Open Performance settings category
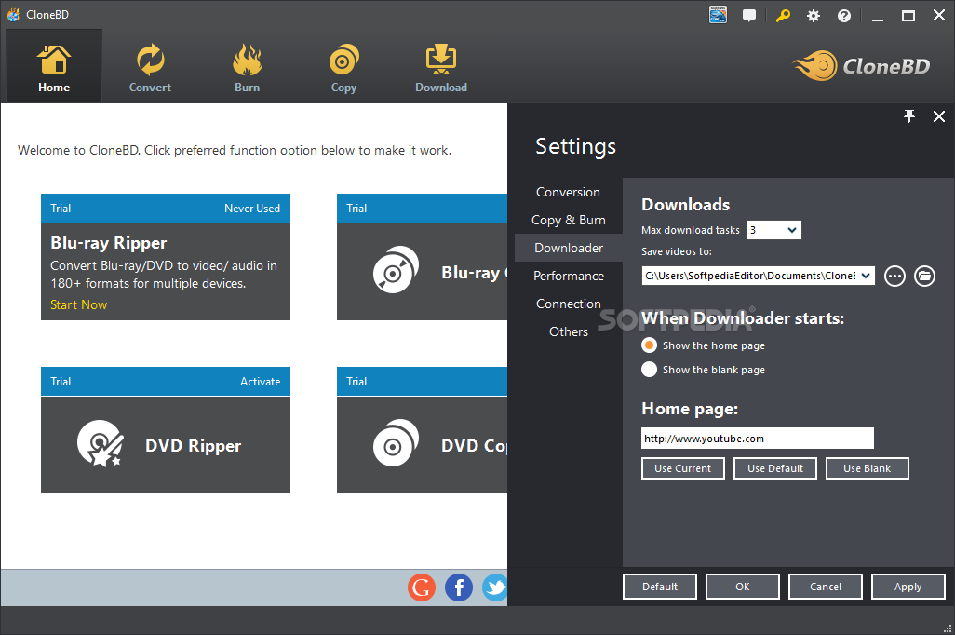 pos(568,276)
